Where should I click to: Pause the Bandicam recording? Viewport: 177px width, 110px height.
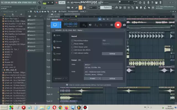(112, 25)
